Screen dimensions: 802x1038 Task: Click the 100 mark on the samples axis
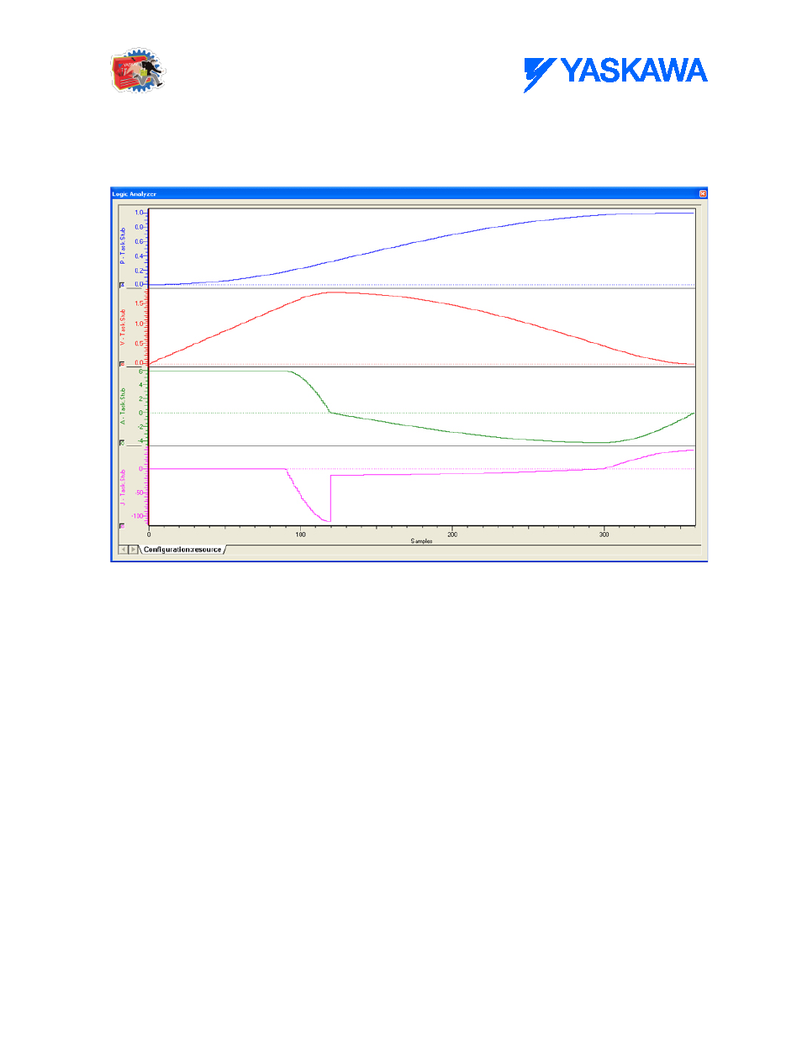click(x=300, y=535)
